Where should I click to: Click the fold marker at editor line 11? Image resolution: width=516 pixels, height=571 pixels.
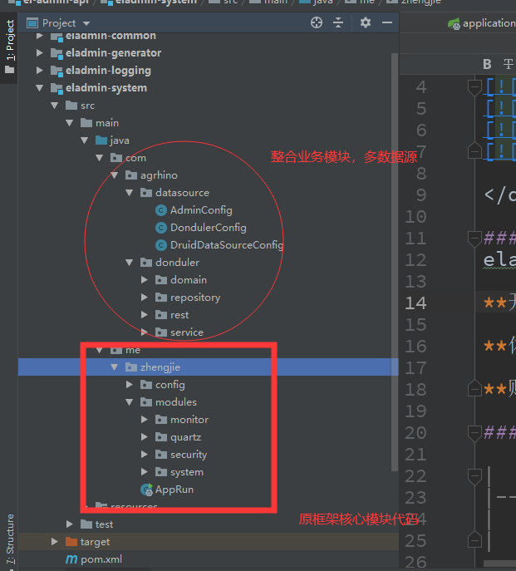click(474, 239)
